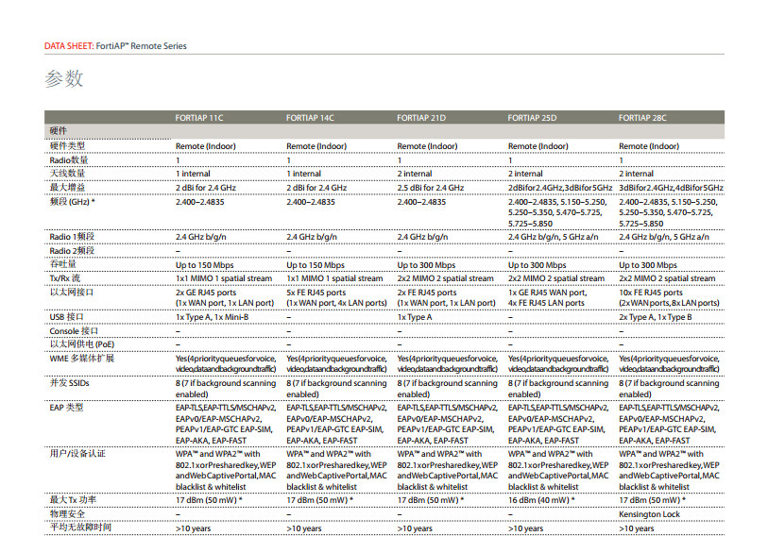Image resolution: width=768 pixels, height=536 pixels.
Task: Select 'Kensington Lock' security value
Action: coord(650,514)
